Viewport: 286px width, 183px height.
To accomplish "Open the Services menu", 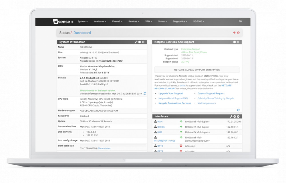I will click(x=134, y=22).
